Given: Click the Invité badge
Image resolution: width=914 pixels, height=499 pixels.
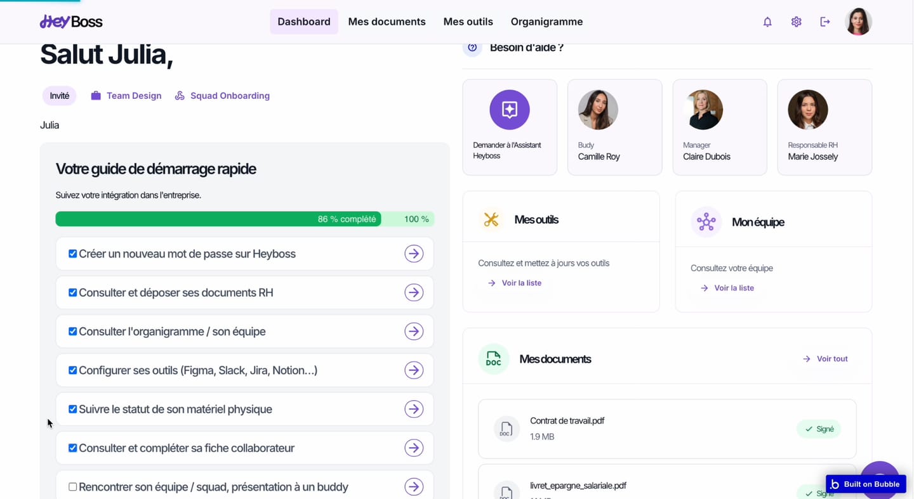Looking at the screenshot, I should (60, 96).
